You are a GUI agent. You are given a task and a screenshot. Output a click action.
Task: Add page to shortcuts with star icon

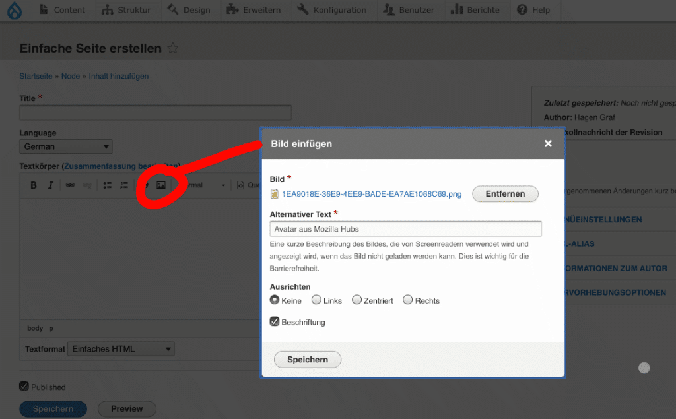[x=173, y=48]
